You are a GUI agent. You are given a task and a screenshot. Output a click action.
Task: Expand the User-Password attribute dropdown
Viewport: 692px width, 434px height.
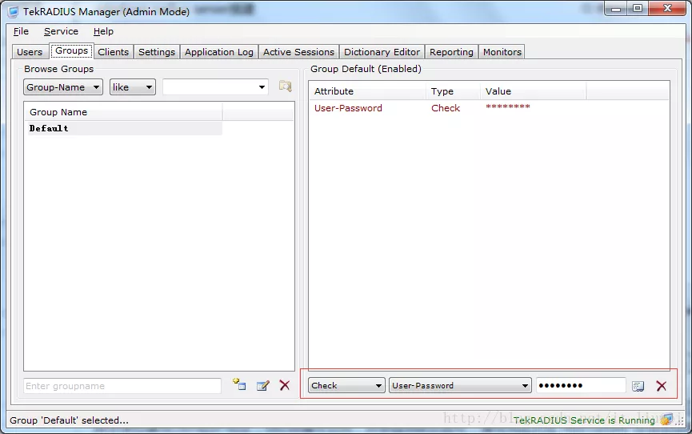point(460,386)
